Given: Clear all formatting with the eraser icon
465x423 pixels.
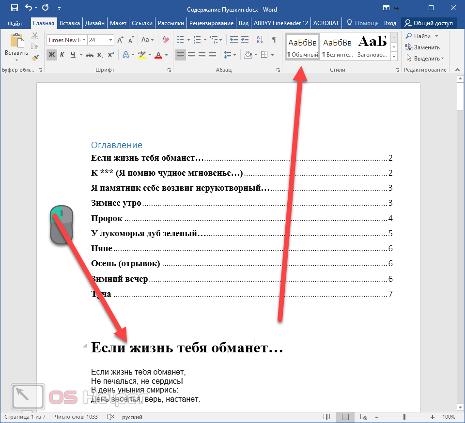Looking at the screenshot, I should [166, 39].
